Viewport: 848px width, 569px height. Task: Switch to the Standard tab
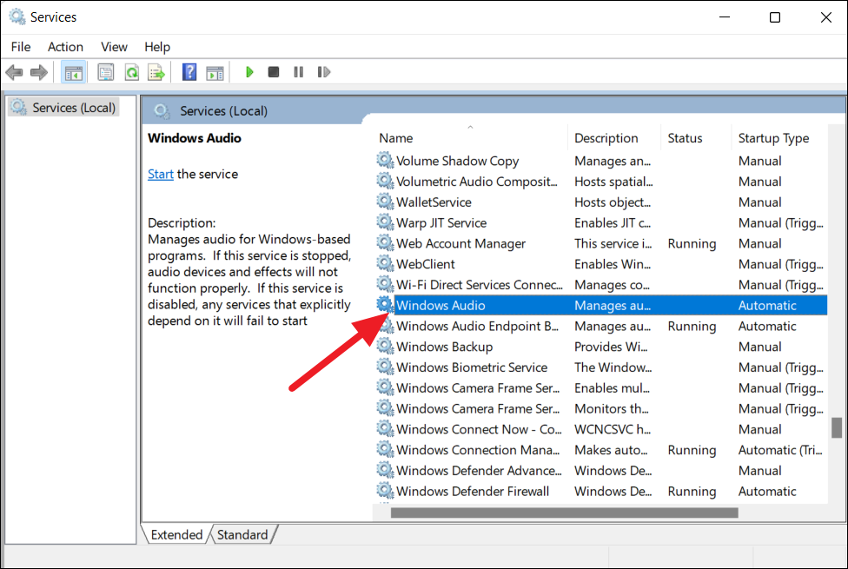coord(242,534)
